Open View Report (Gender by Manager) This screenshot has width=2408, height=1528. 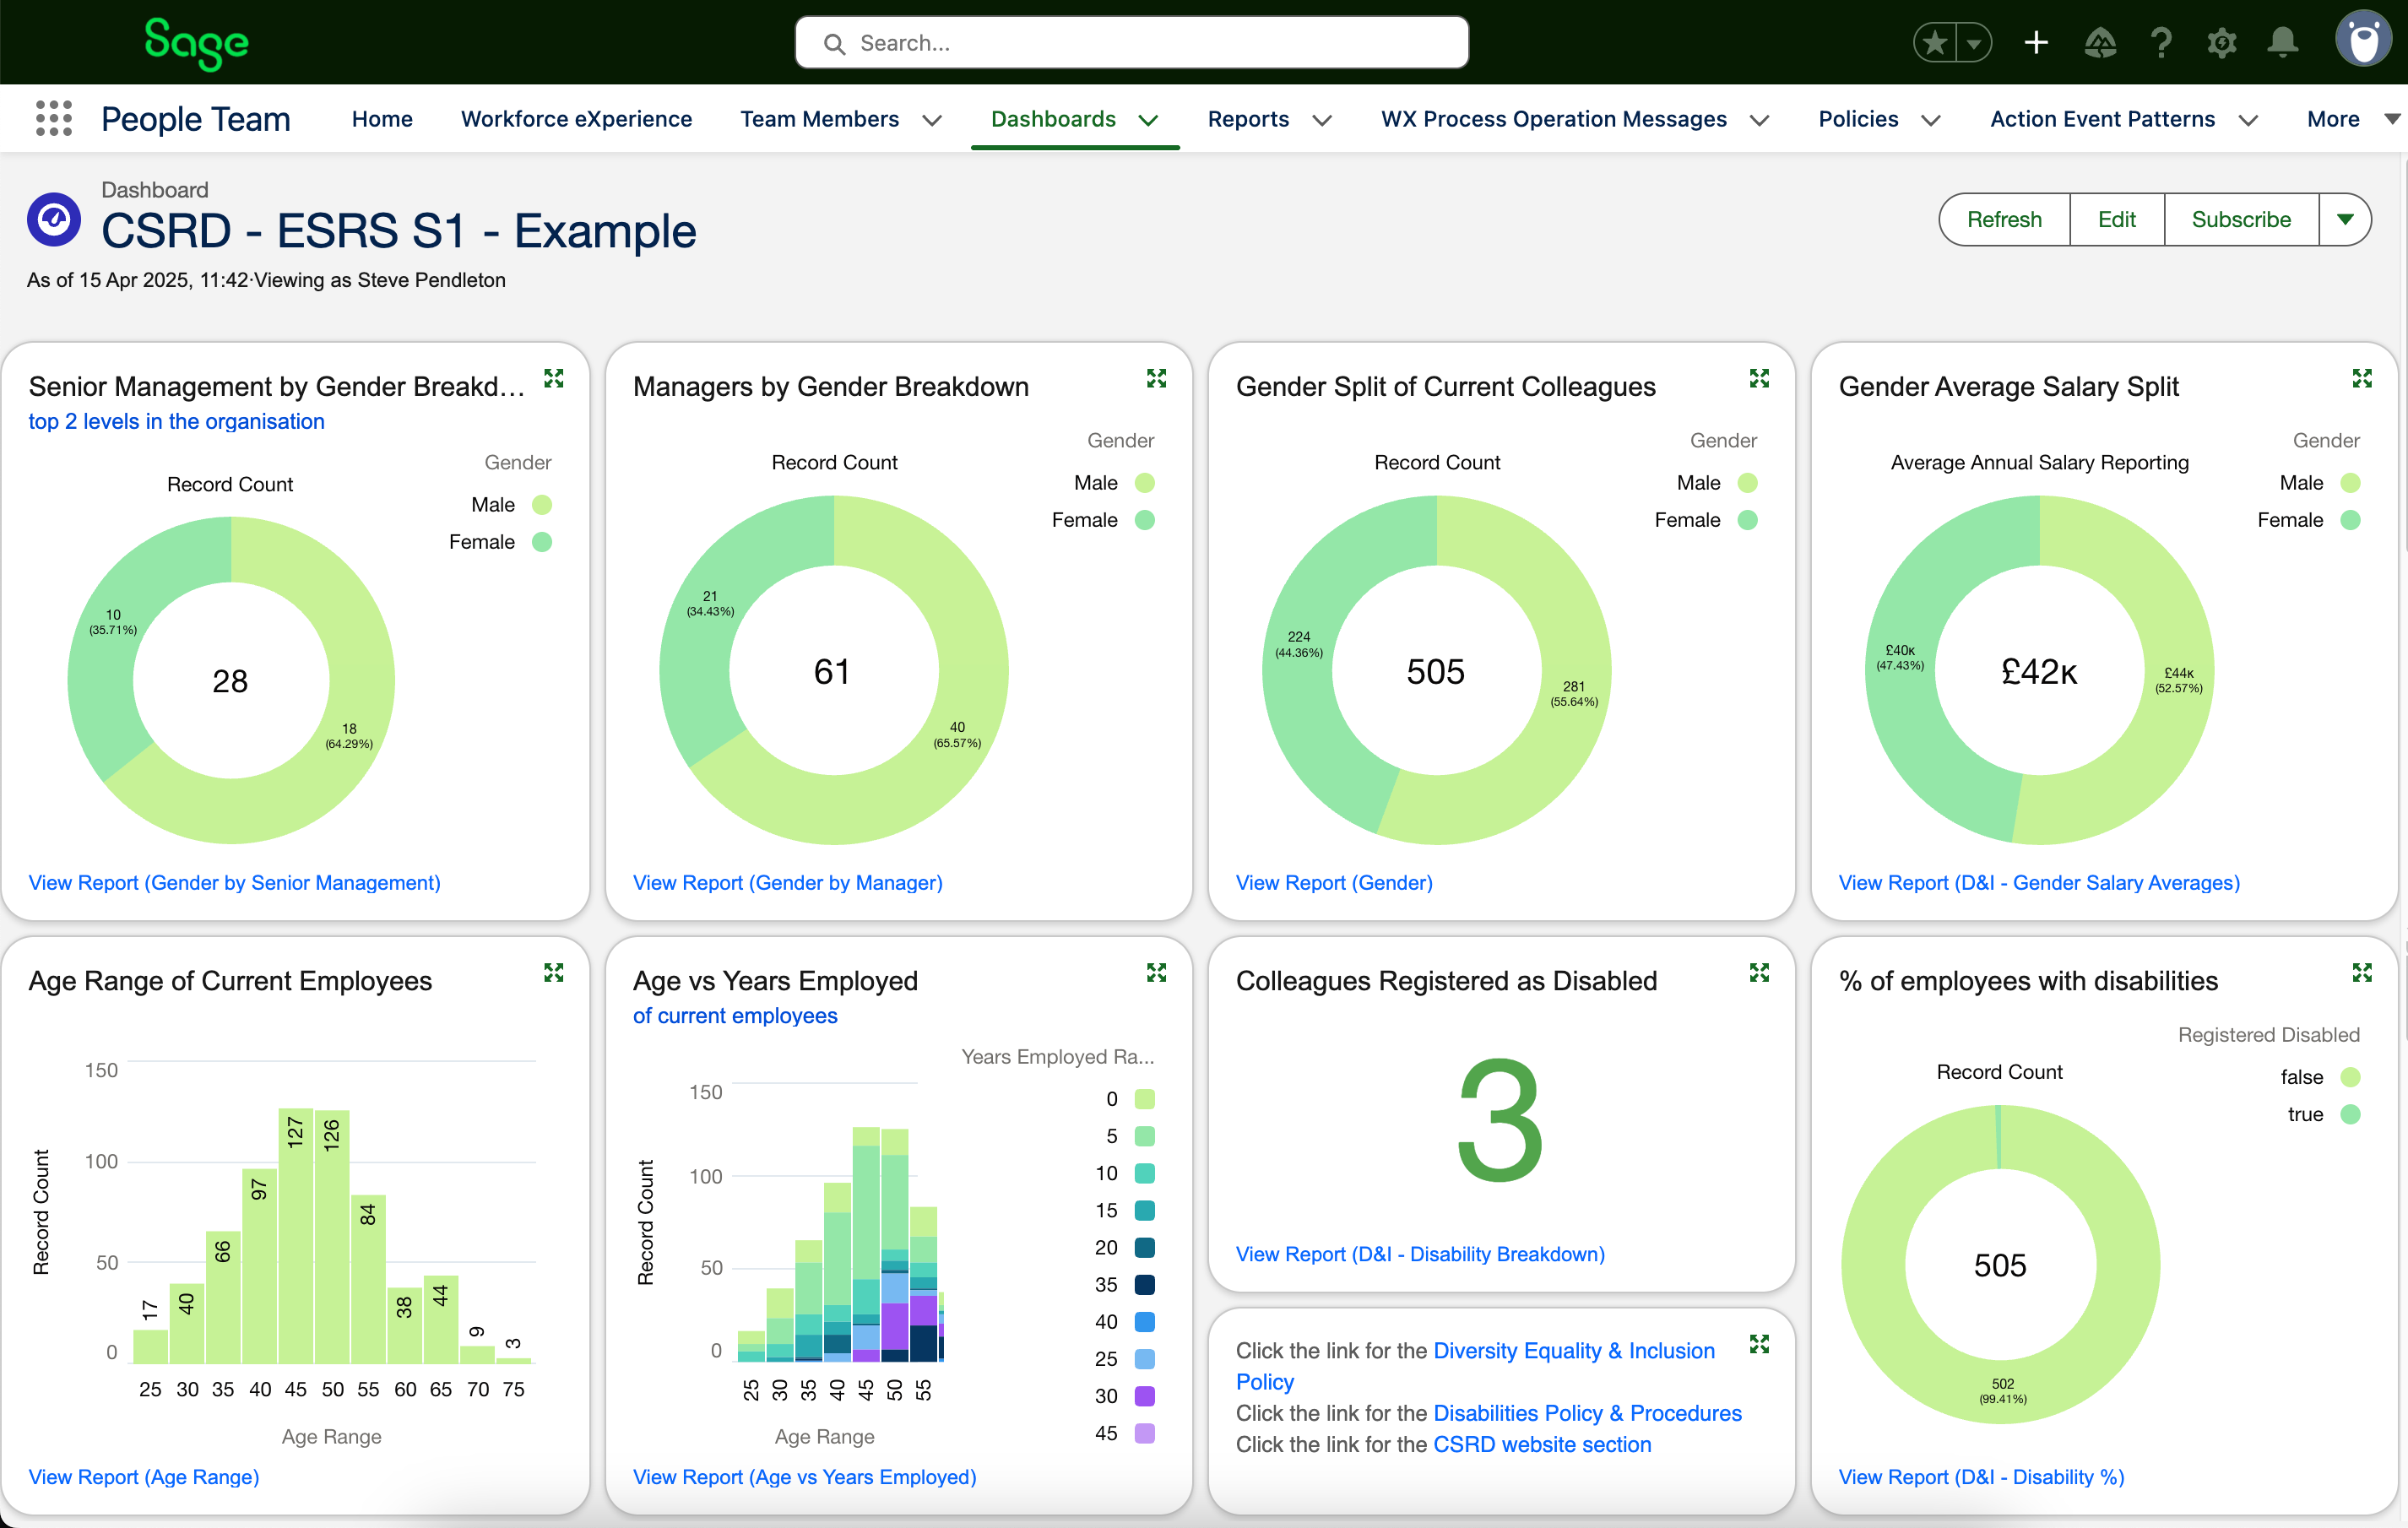coord(788,882)
